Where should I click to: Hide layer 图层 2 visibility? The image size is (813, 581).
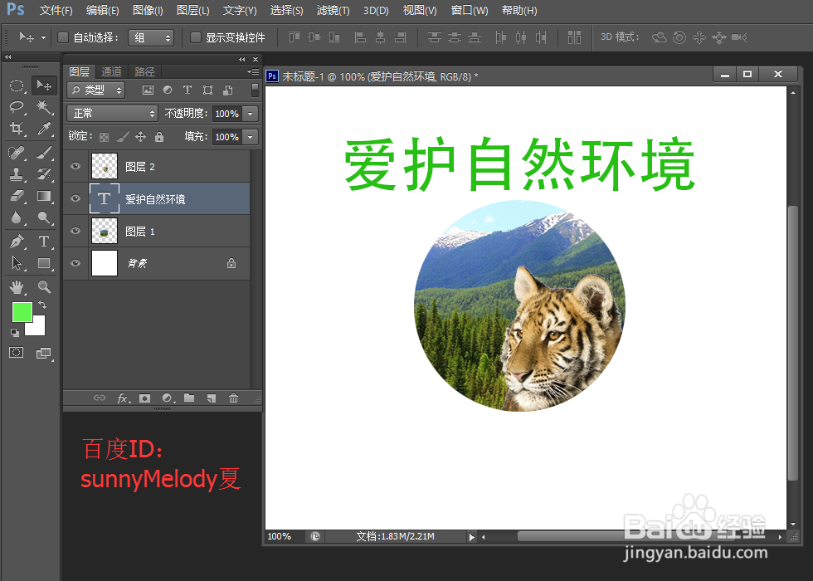pyautogui.click(x=75, y=166)
